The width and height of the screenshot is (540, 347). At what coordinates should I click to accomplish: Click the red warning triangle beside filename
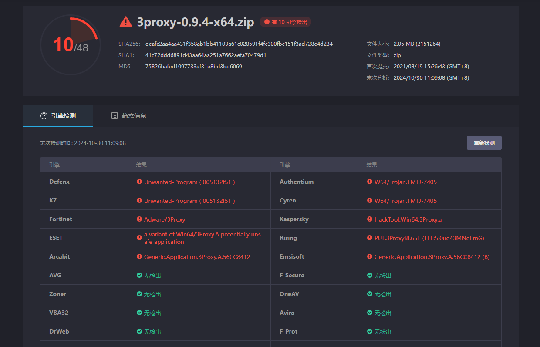(x=125, y=21)
